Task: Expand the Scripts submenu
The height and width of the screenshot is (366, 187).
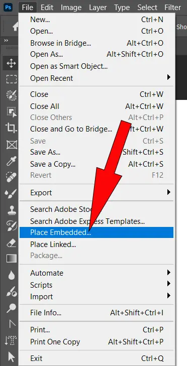Action: pos(97,285)
